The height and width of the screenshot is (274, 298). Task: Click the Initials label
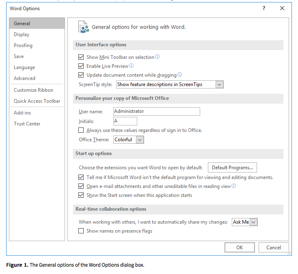(x=86, y=121)
